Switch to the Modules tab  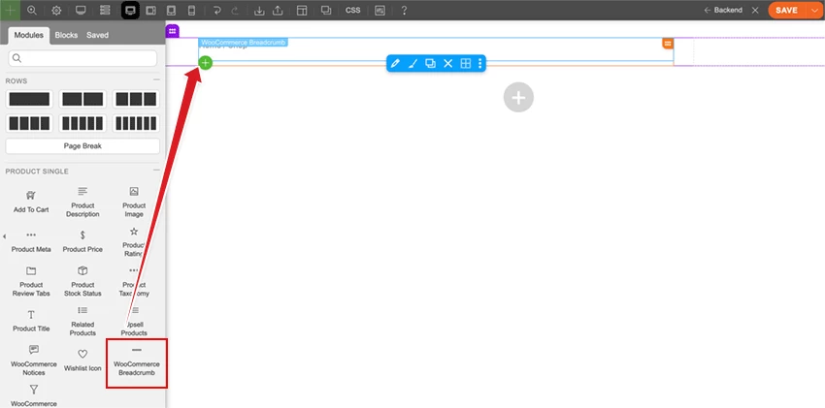[x=29, y=35]
